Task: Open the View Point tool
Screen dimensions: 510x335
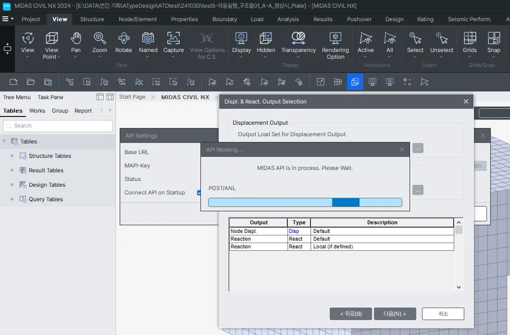Action: click(x=52, y=38)
